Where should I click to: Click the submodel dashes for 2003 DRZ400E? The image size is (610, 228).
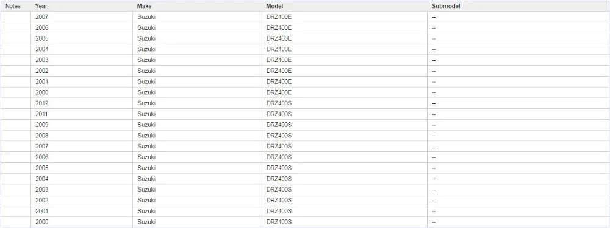pyautogui.click(x=434, y=60)
